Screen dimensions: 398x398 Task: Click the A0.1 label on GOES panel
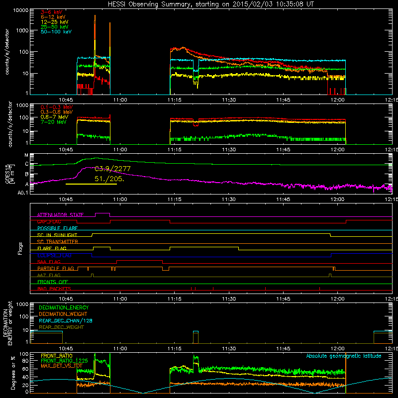click(23, 193)
